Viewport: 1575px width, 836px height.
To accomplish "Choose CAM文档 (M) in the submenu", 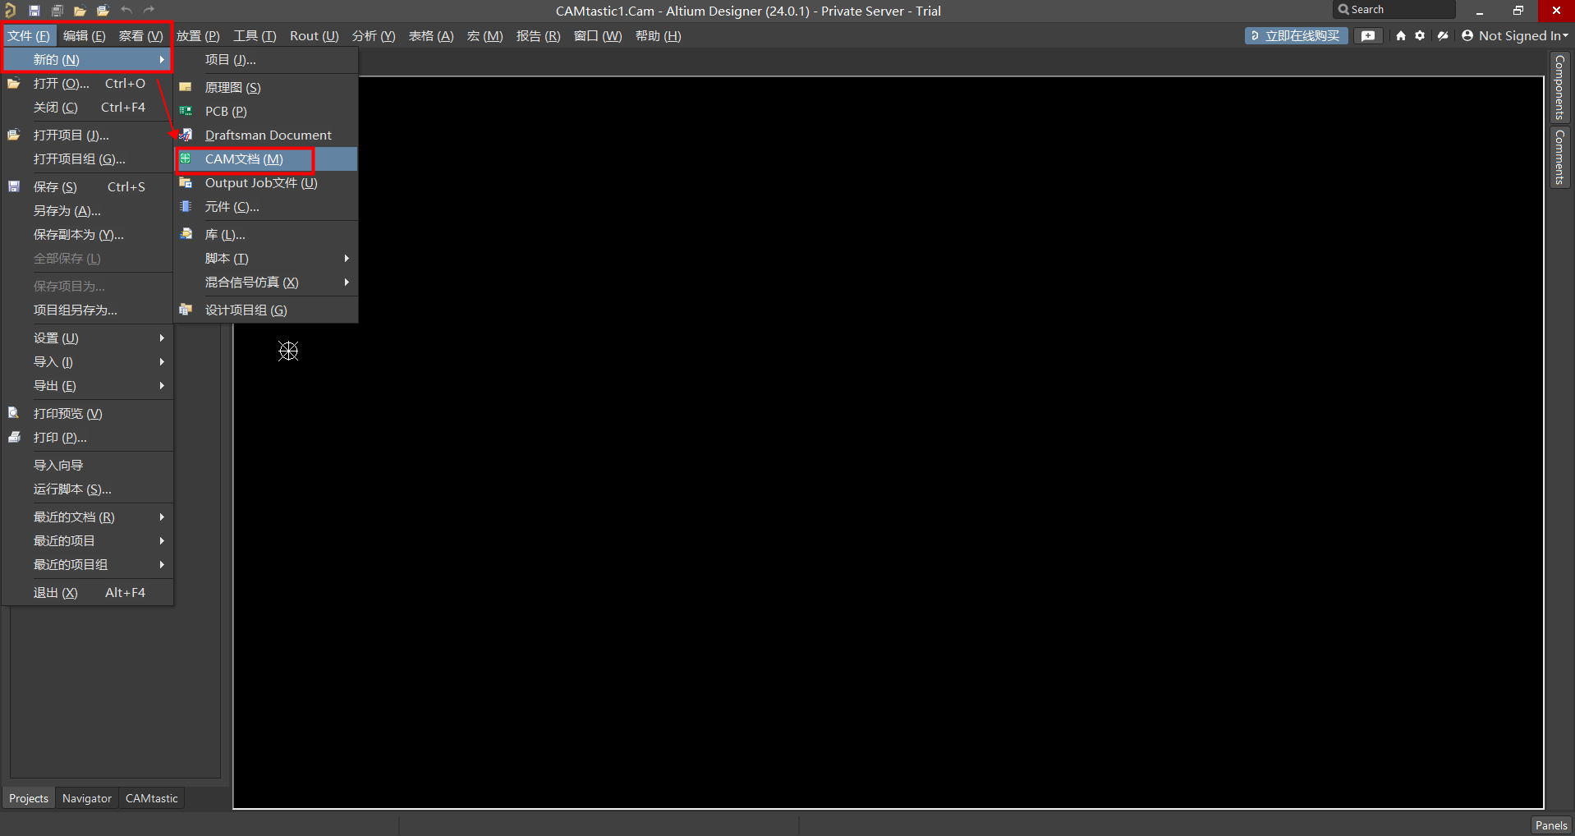I will 244,159.
